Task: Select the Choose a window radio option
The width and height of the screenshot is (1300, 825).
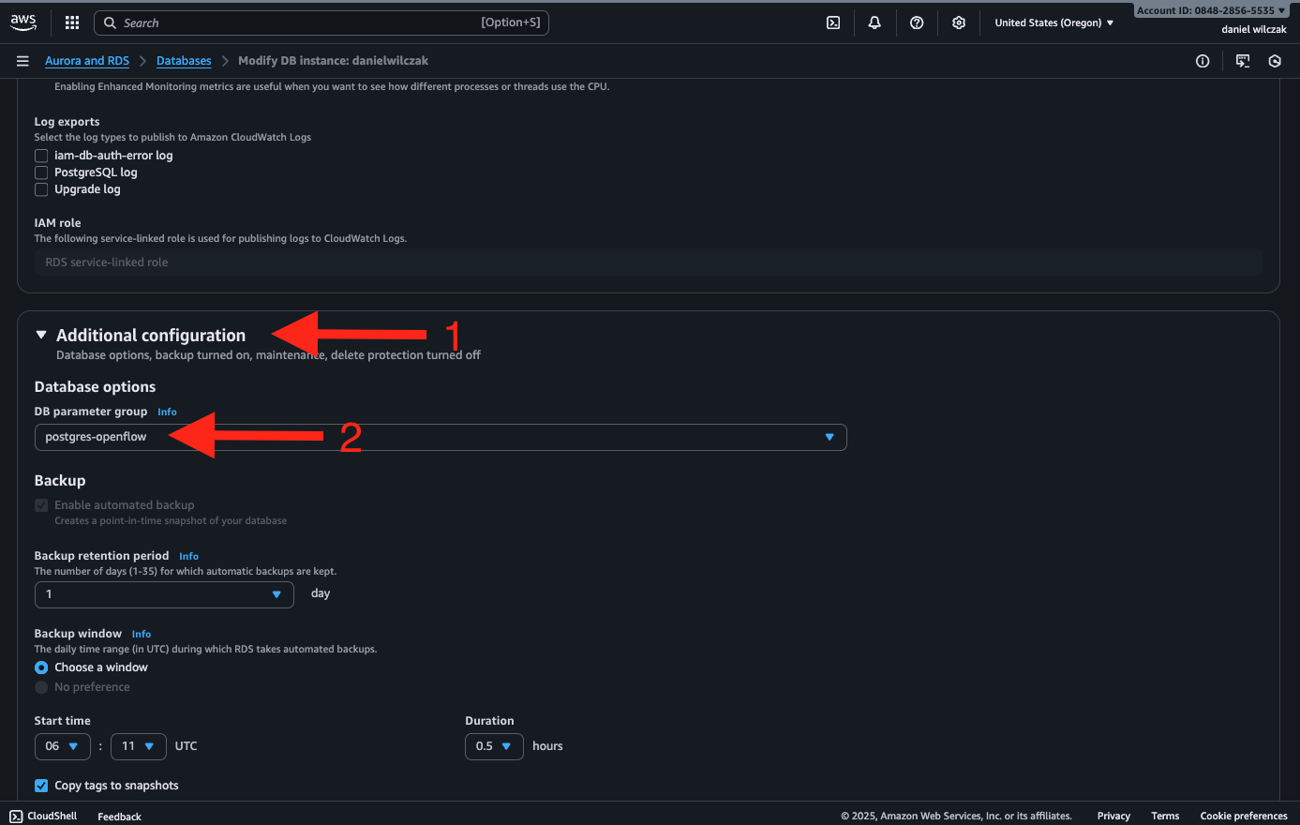Action: (41, 667)
